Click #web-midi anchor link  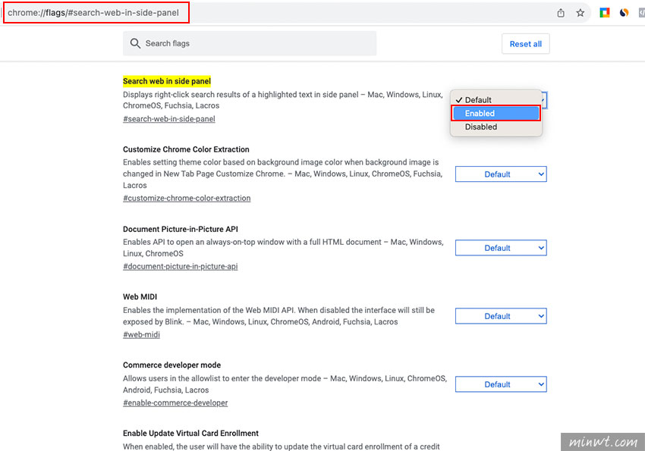(x=141, y=334)
